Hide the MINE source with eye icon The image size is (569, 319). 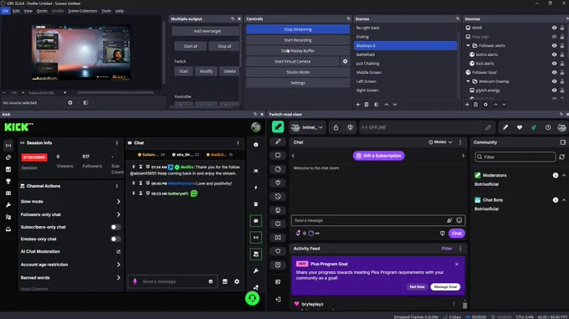(x=554, y=28)
